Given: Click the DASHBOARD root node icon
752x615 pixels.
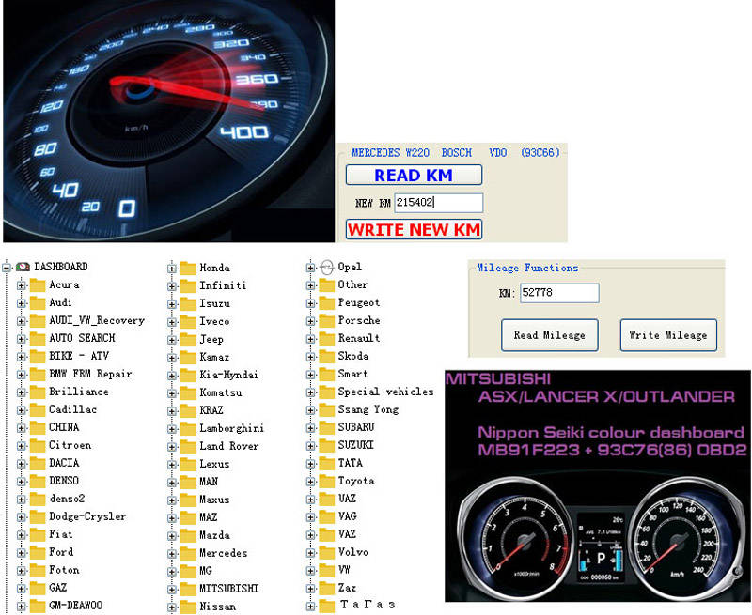Looking at the screenshot, I should tap(23, 267).
